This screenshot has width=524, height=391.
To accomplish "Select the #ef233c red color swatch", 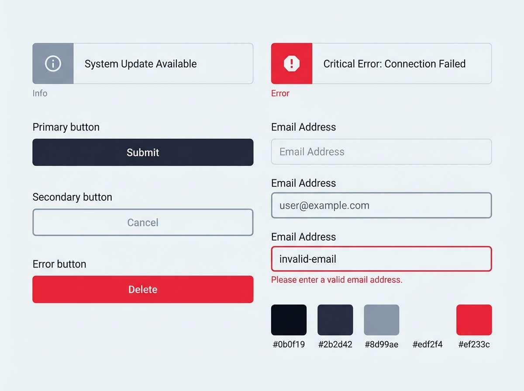I will point(474,319).
